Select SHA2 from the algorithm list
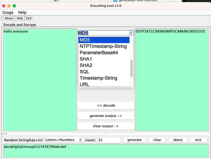211x159 pixels. coord(104,65)
